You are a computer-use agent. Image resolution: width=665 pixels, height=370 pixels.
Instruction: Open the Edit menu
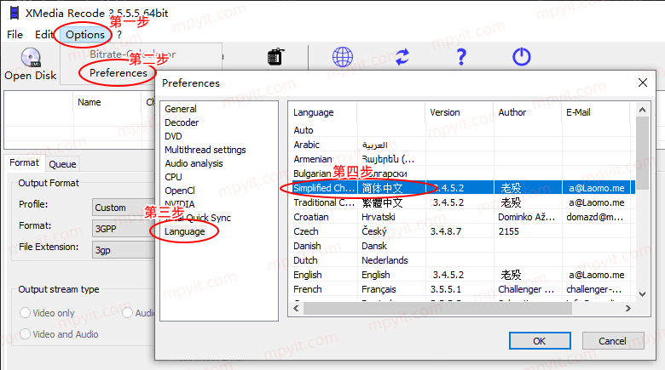44,35
